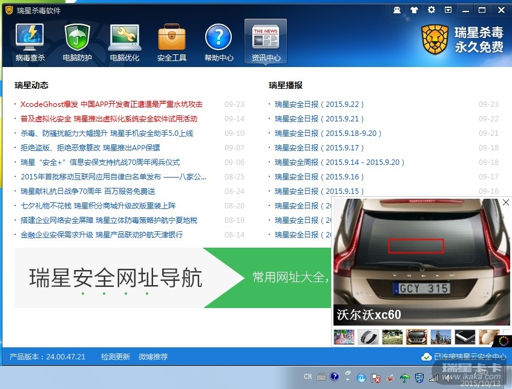Open 瑞星安全日报 (2015.9.16) report
Screen dimensions: 512x389
319,176
